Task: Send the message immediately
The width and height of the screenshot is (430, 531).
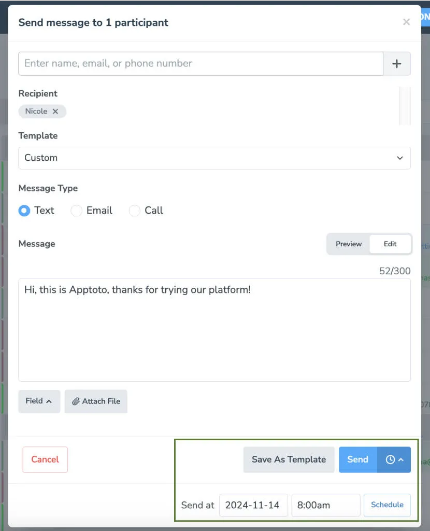Action: click(x=357, y=459)
